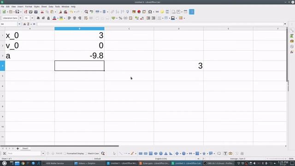Viewport: 295px width, 166px height.
Task: Select the Rectangle drawing tool
Action: click(x=140, y=154)
